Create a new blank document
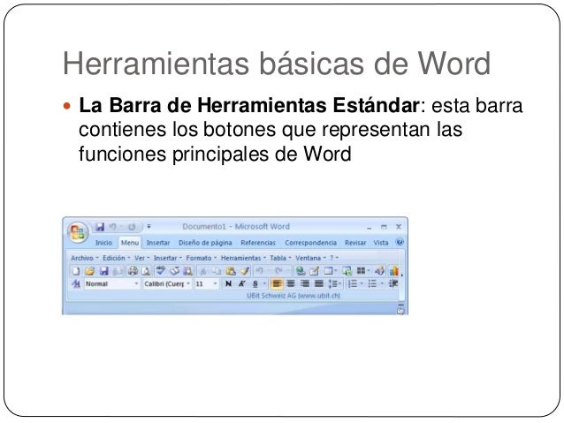The width and height of the screenshot is (564, 423). (76, 271)
